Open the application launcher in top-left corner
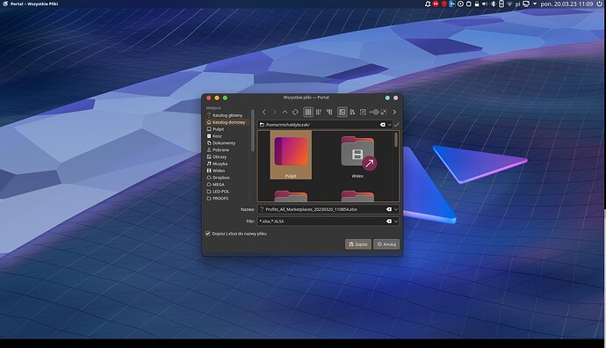Viewport: 606px width, 348px height. point(5,4)
